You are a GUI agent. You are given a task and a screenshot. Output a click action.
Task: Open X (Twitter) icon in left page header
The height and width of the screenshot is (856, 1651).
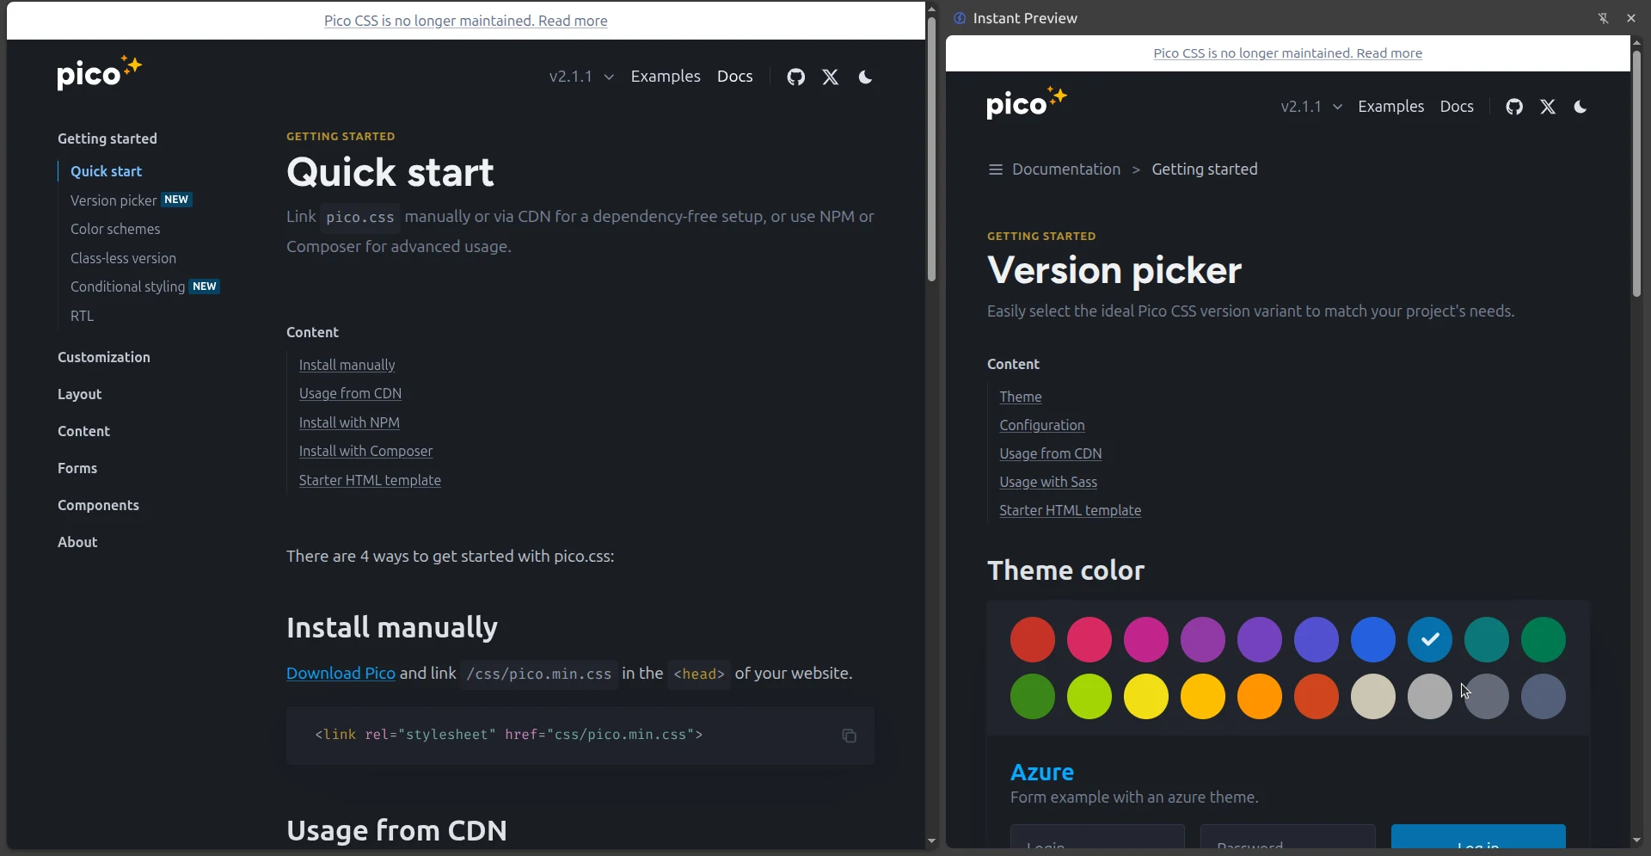pyautogui.click(x=830, y=77)
